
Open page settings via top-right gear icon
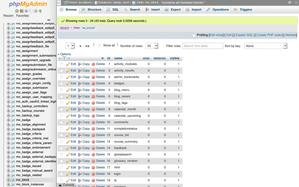click(x=290, y=3)
